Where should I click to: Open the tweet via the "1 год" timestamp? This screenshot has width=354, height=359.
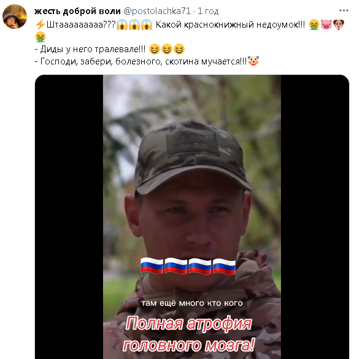[x=208, y=11]
